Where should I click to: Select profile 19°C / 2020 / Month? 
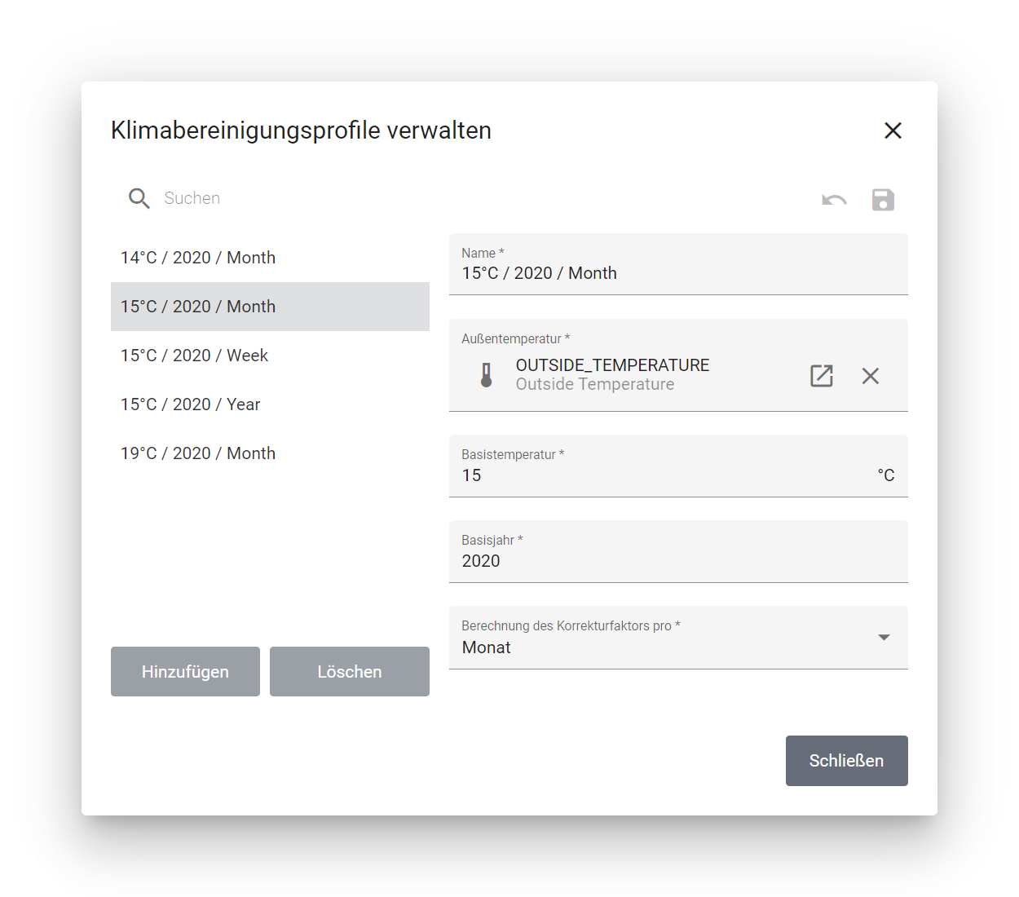click(270, 453)
